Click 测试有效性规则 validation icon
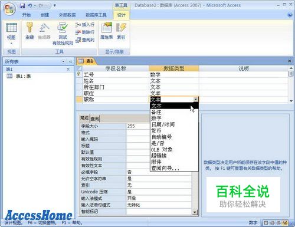295x227 pixels. 63,34
